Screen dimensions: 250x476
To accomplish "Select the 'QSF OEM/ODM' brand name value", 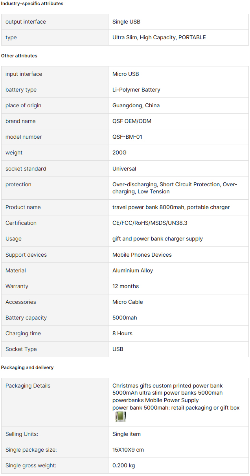I will 132,121.
